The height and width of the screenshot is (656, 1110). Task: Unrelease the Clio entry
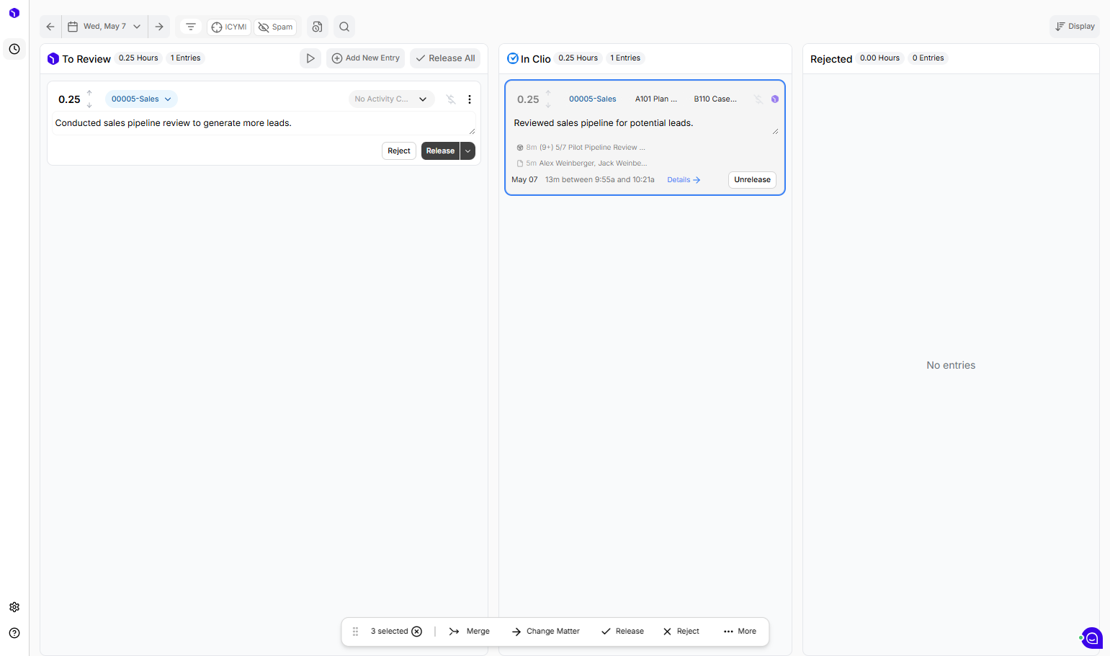tap(752, 180)
